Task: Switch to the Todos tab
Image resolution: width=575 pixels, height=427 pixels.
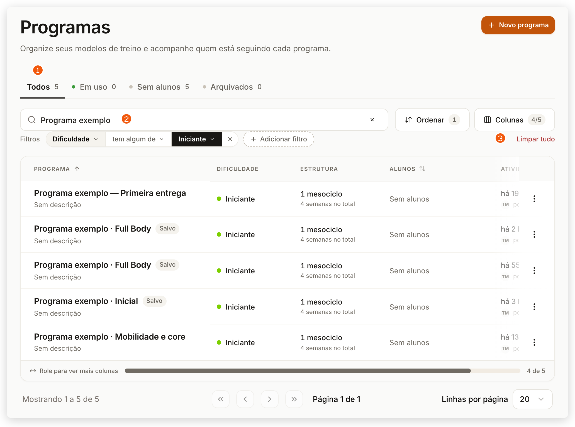Action: pyautogui.click(x=43, y=87)
